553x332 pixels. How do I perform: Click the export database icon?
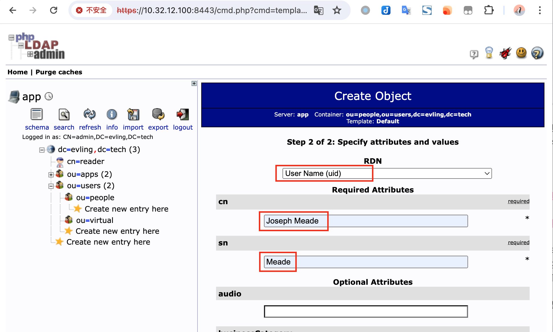pyautogui.click(x=158, y=114)
